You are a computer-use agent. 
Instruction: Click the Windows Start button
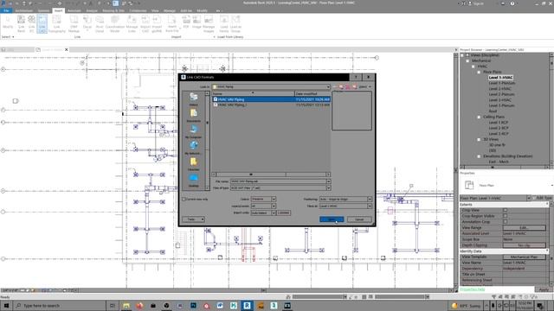pos(6,305)
